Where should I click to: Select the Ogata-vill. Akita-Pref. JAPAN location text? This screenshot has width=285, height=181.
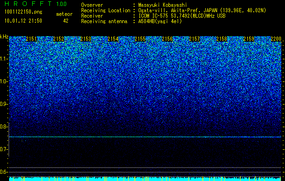pos(202,10)
